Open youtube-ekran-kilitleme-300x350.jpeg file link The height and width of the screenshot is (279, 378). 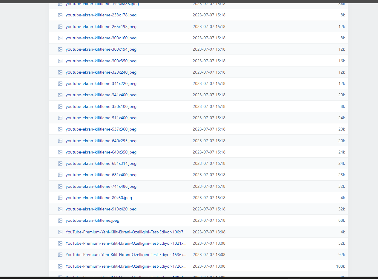click(x=101, y=61)
